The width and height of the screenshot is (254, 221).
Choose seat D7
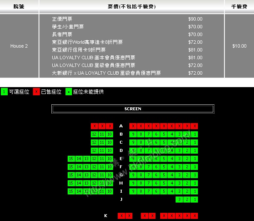(x=149, y=151)
